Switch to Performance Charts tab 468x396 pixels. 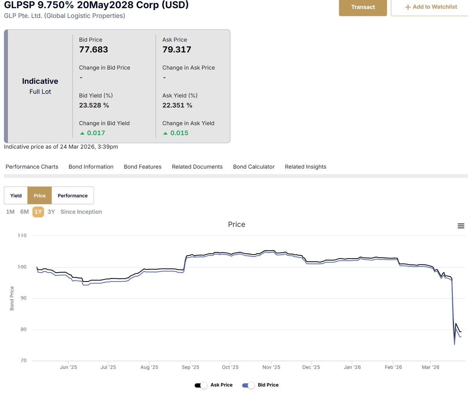(x=32, y=167)
